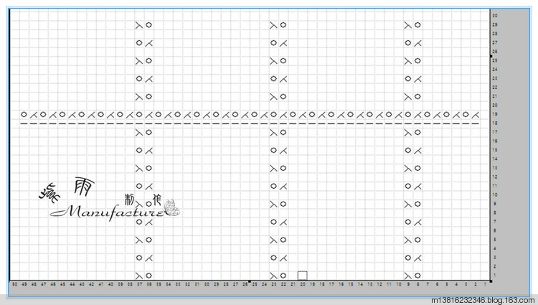Select the outlined empty cell in row 1
The height and width of the screenshot is (305, 538).
tap(302, 276)
